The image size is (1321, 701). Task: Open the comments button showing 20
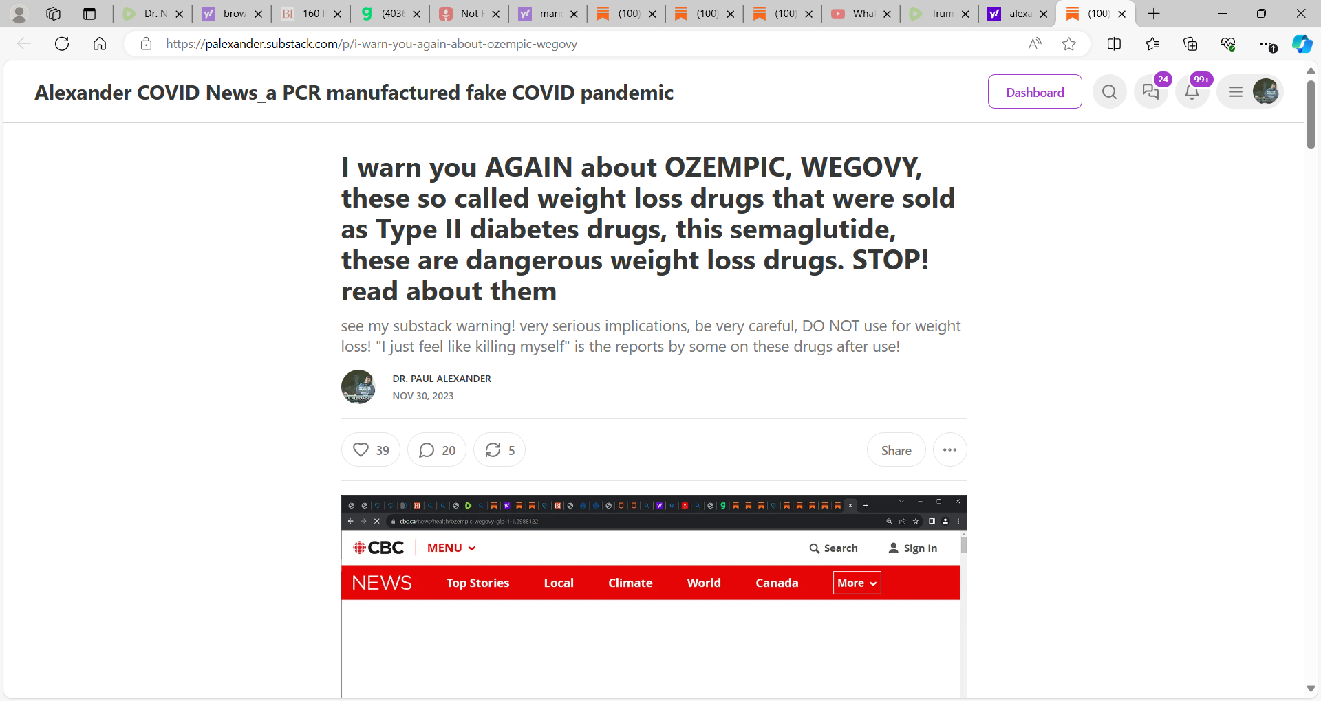tap(437, 450)
